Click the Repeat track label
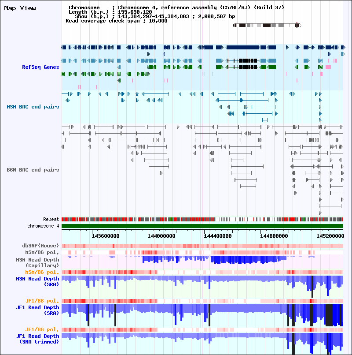The image size is (352, 355). pos(51,219)
